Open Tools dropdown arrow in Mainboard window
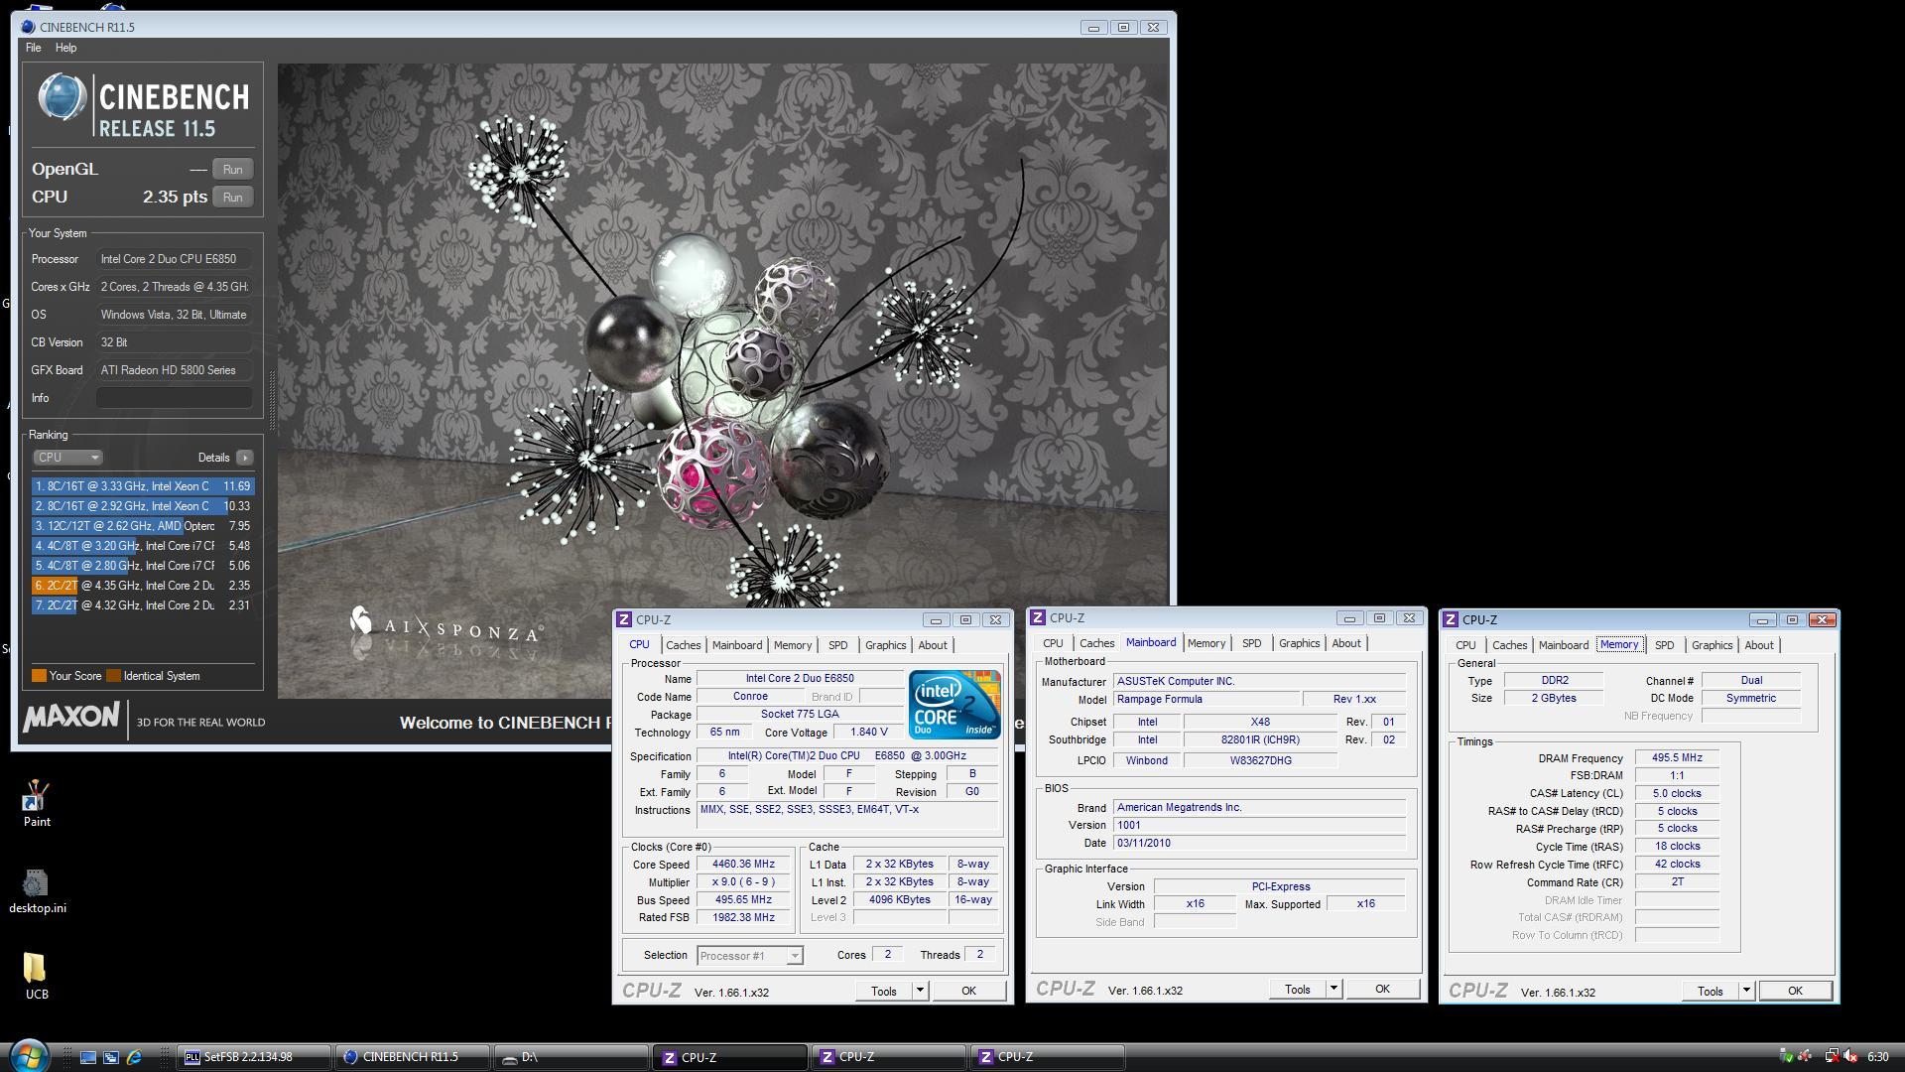The height and width of the screenshot is (1072, 1905). pos(1333,989)
